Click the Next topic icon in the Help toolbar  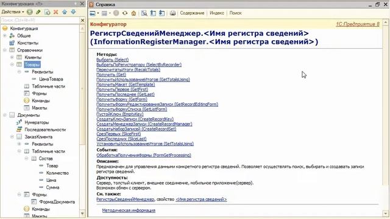click(x=161, y=13)
